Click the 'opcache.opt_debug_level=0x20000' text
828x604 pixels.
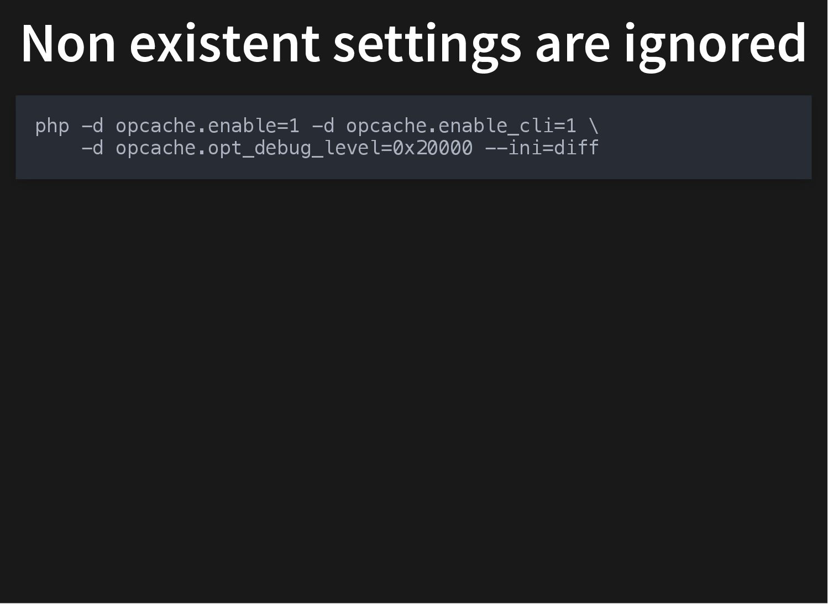294,149
